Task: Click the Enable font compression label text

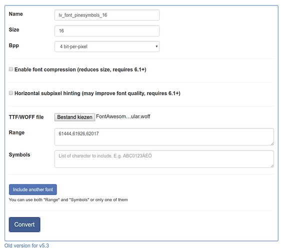Action: [80, 69]
